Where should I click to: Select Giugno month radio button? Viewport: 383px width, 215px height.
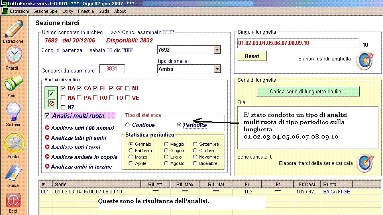(166, 151)
